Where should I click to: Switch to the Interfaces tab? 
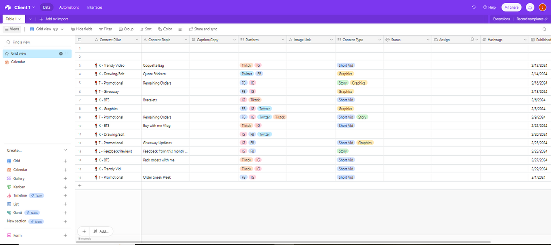point(95,7)
